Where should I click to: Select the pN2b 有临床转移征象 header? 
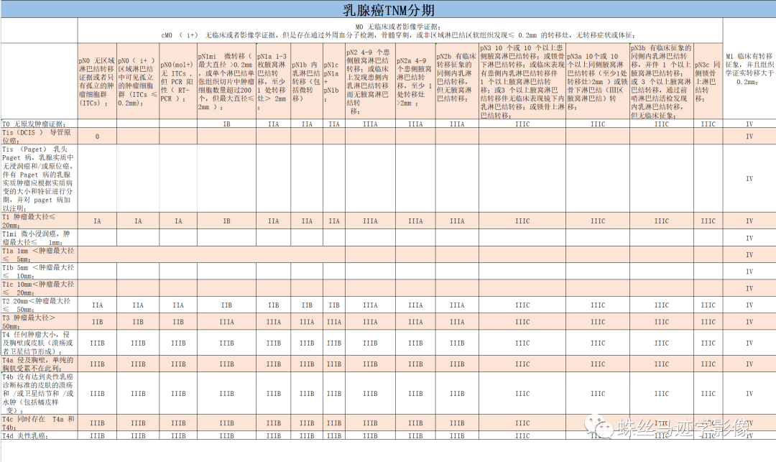pyautogui.click(x=457, y=81)
